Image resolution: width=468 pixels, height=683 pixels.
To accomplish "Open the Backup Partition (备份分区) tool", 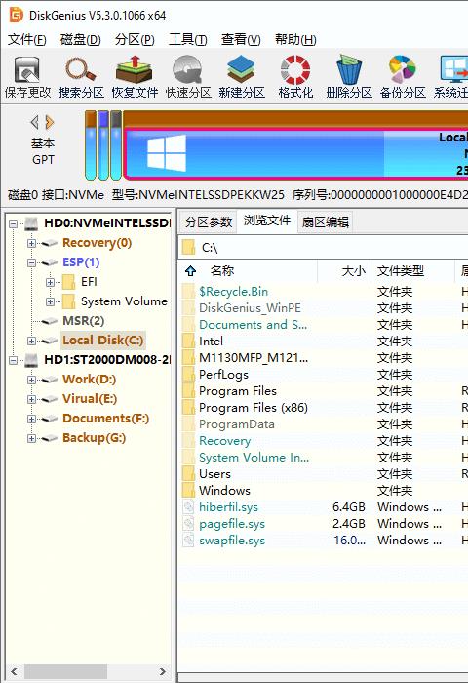I will pyautogui.click(x=403, y=77).
